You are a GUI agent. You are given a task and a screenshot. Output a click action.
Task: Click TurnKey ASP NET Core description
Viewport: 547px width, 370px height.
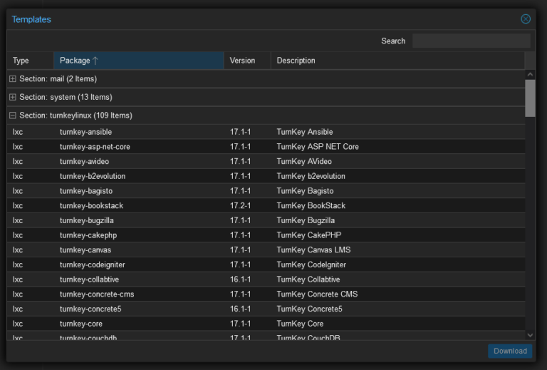[x=318, y=147]
